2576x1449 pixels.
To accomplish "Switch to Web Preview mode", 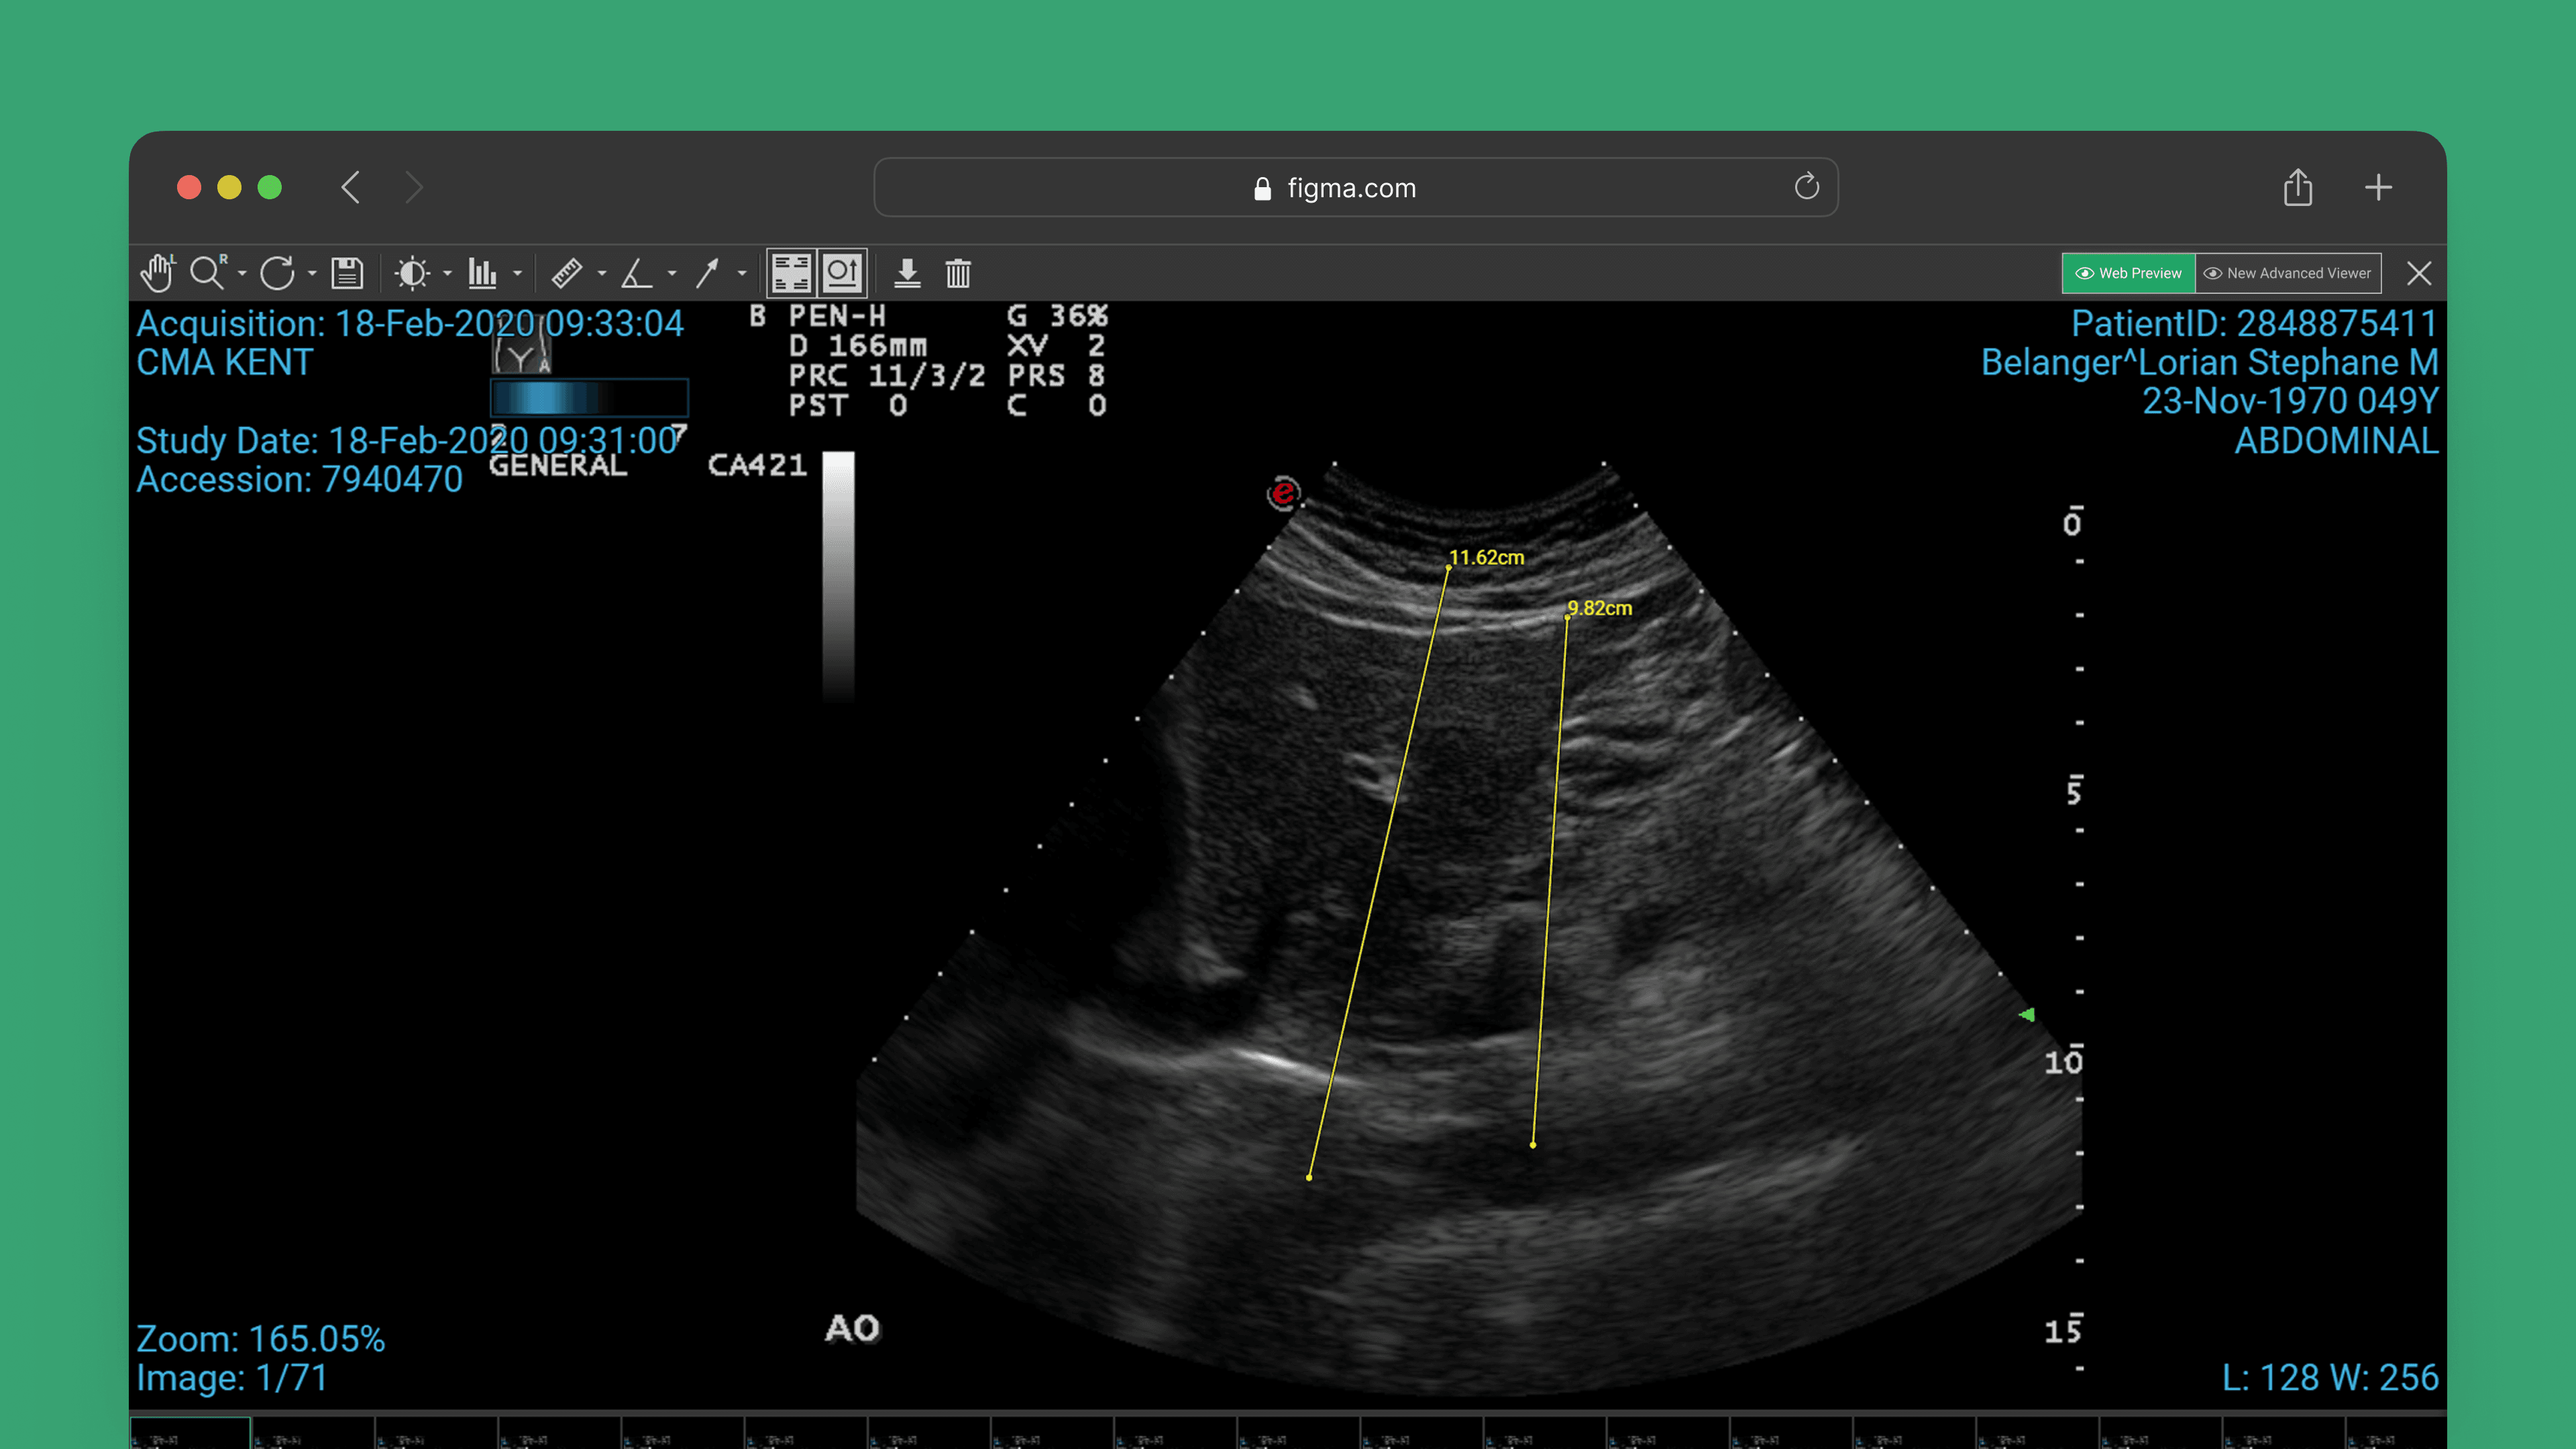I will tap(2128, 273).
